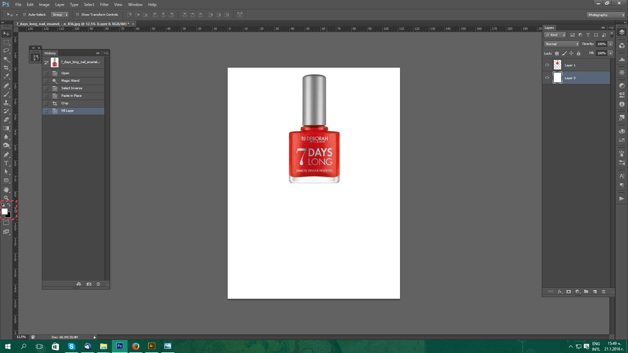Select the Pen tool

[x=6, y=155]
